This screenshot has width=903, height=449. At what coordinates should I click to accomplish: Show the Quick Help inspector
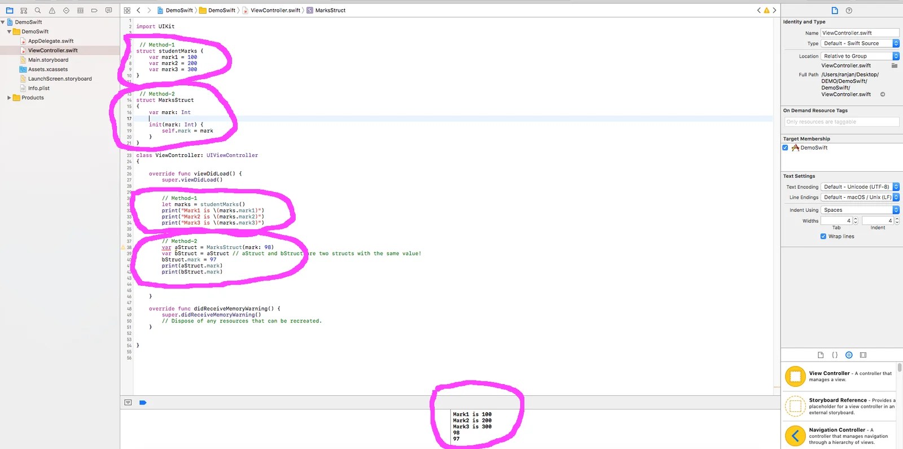[x=849, y=10]
